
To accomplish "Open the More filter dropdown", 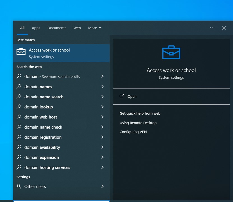I will click(94, 28).
